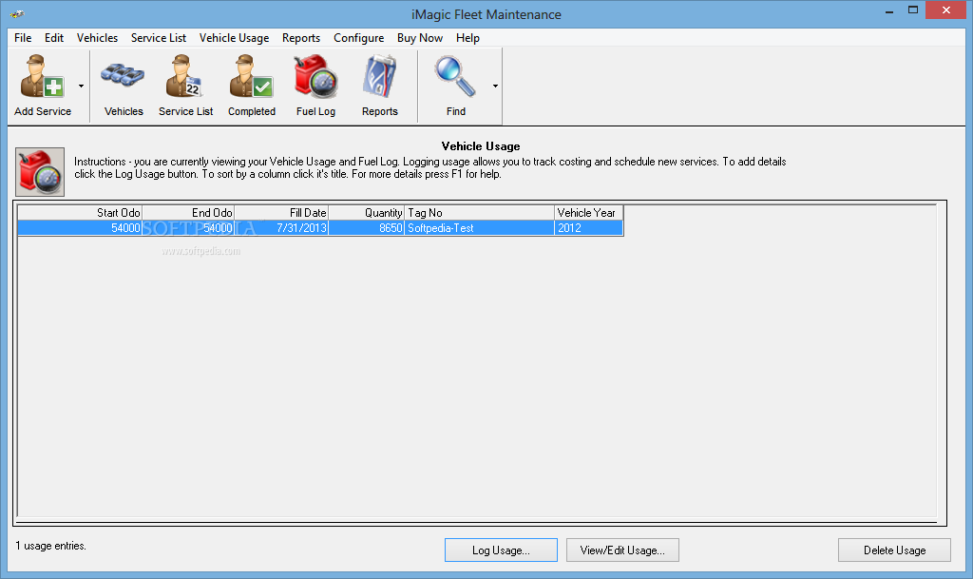The image size is (973, 579).
Task: Open the File menu
Action: pos(23,38)
